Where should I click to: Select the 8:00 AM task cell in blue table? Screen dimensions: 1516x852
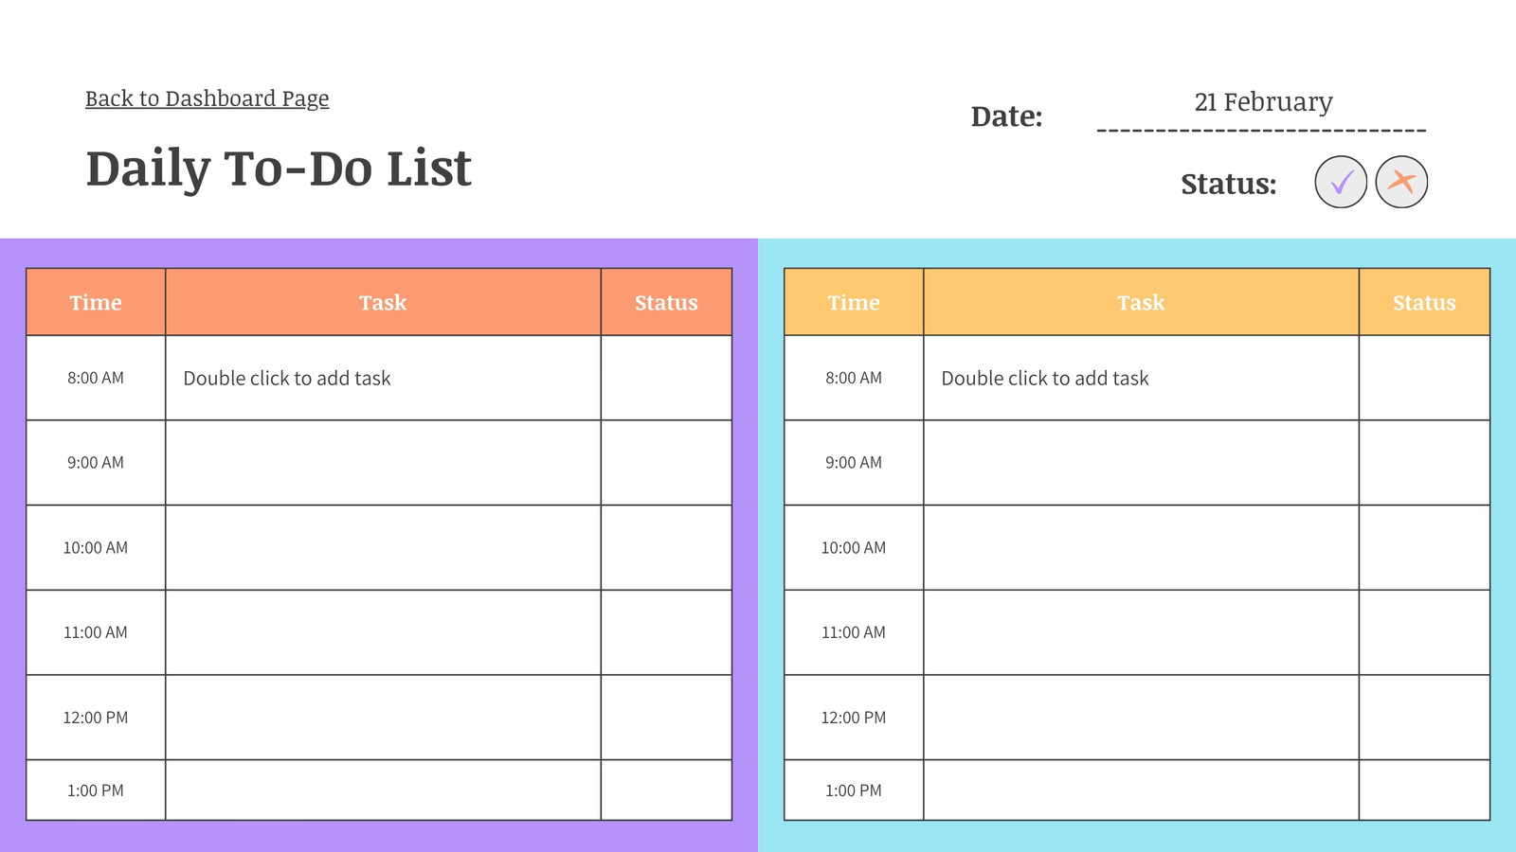pos(1141,378)
